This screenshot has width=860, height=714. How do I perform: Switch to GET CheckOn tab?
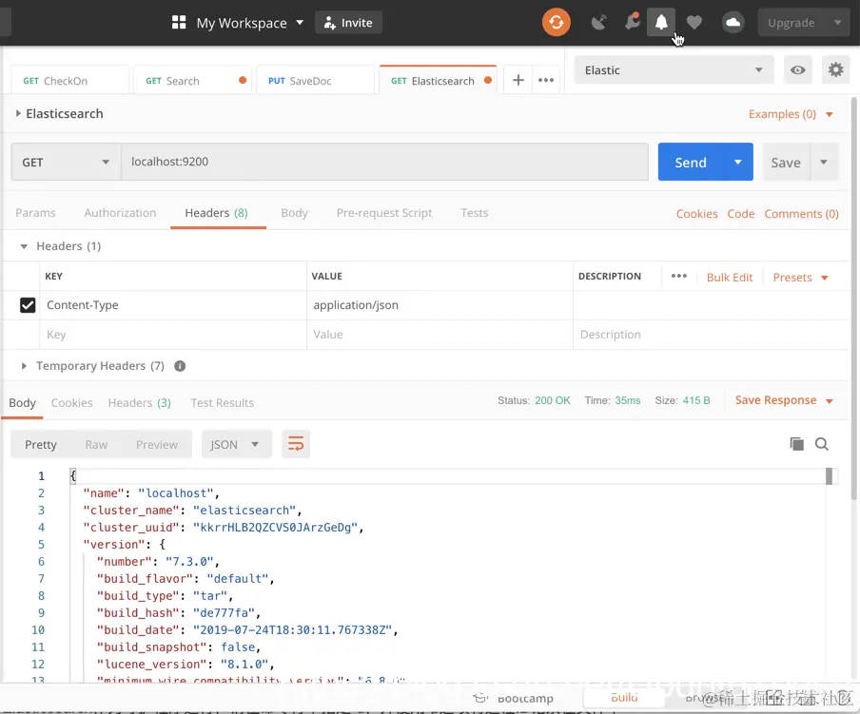69,81
